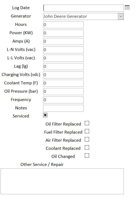The image size is (137, 198).
Task: Open the date picker calendar icon
Action: point(127,7)
